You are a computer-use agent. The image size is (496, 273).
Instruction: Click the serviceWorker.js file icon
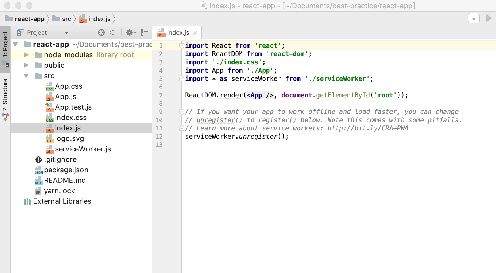coord(49,149)
